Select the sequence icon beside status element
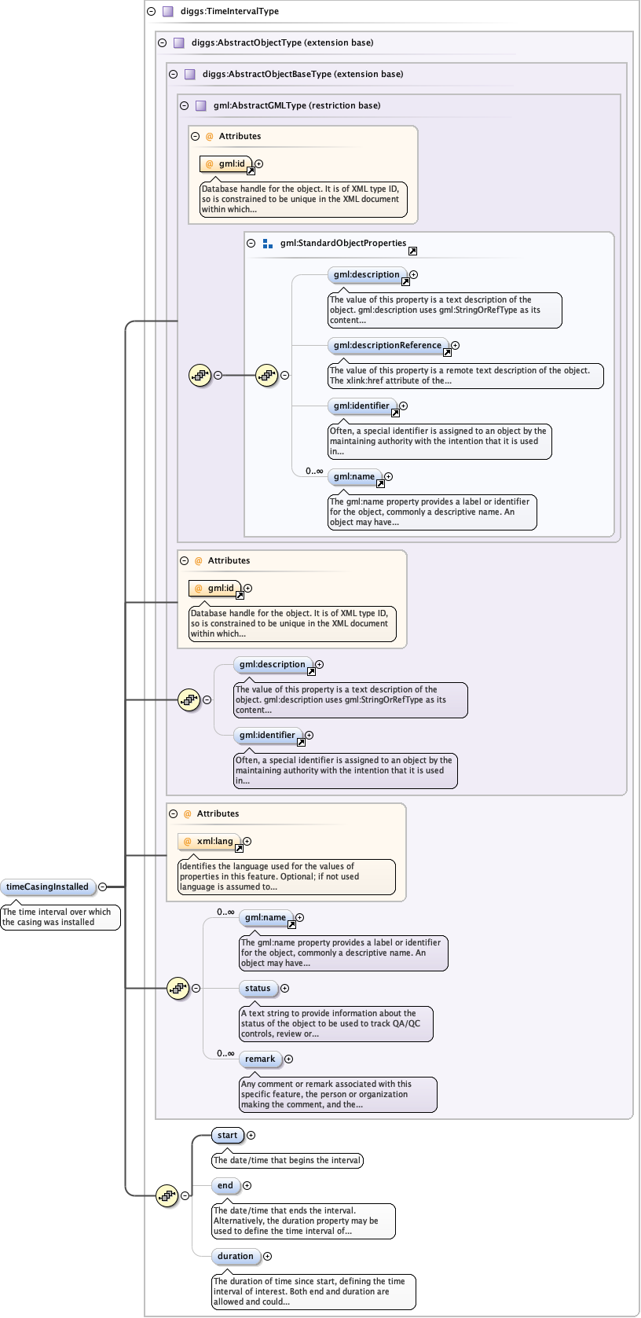This screenshot has width=641, height=1318. click(x=178, y=989)
